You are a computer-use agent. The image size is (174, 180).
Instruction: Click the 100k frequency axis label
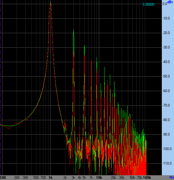click(x=147, y=178)
